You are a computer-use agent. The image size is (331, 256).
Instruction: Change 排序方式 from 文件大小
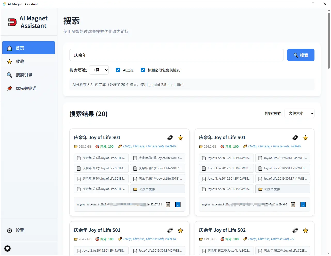tap(299, 113)
